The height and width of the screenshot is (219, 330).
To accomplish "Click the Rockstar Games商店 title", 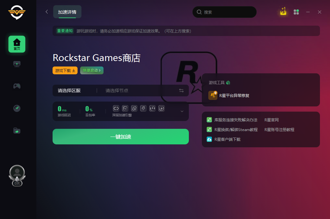I will (x=97, y=58).
